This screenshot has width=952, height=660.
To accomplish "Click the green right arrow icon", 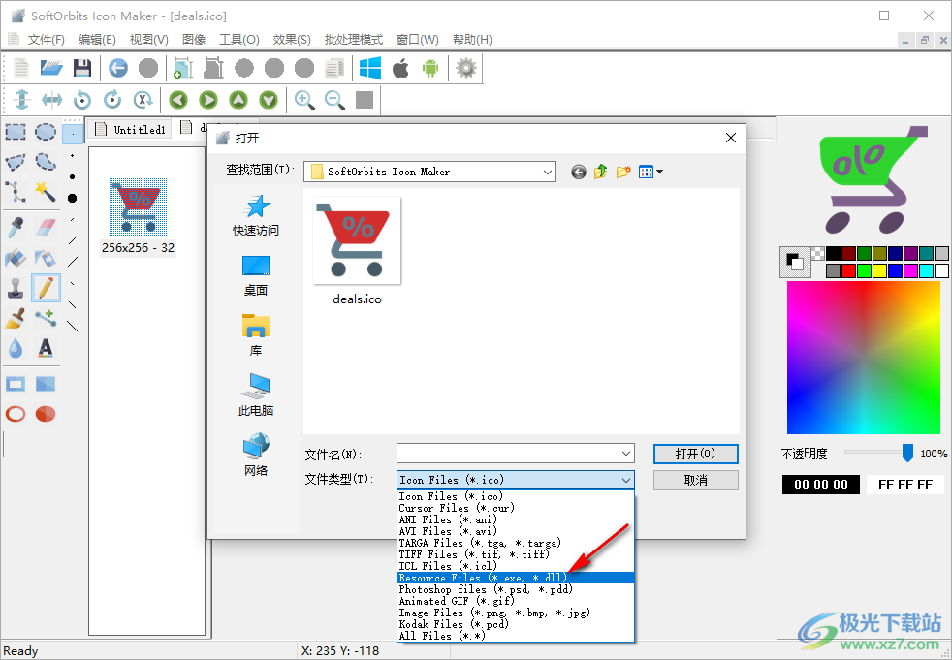I will coord(208,99).
